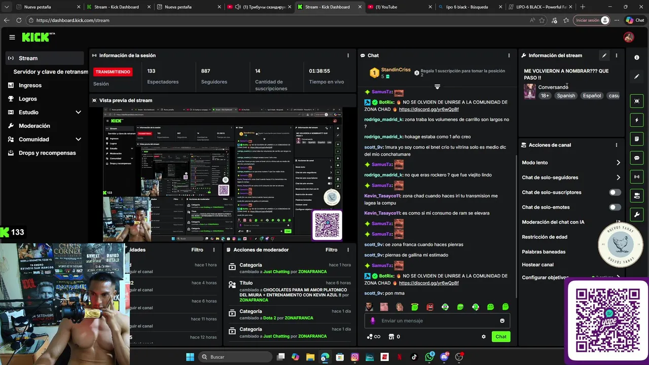Open Palabras baneadas channel action

click(x=544, y=252)
